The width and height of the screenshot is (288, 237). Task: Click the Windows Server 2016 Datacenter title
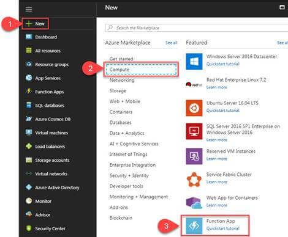[241, 56]
